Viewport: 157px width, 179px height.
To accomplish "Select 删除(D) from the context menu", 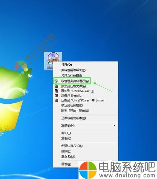I will [85, 151].
